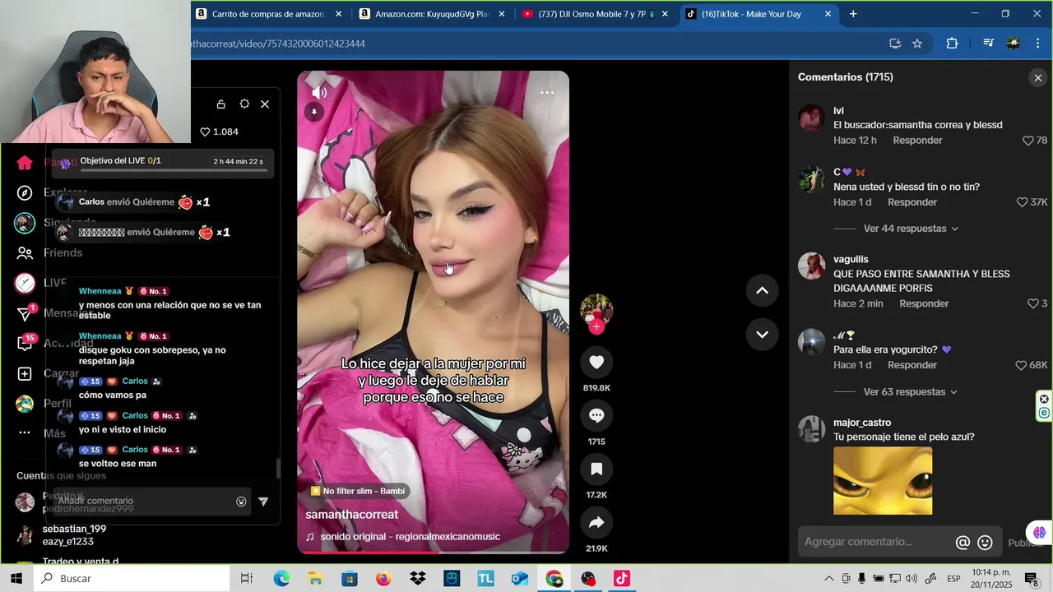Like ivi's comment with 78 likes
1053x592 pixels.
pyautogui.click(x=1027, y=141)
